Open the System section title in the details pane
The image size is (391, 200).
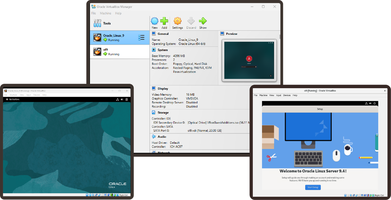[x=163, y=50]
